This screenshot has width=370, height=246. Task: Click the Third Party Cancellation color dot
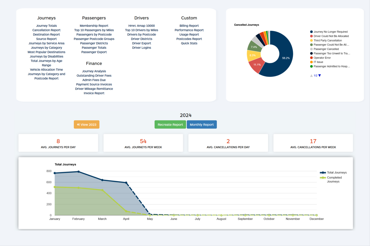click(x=311, y=40)
